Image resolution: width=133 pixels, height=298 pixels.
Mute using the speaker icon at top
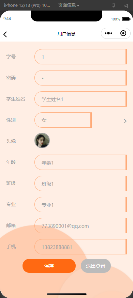(x=126, y=6)
